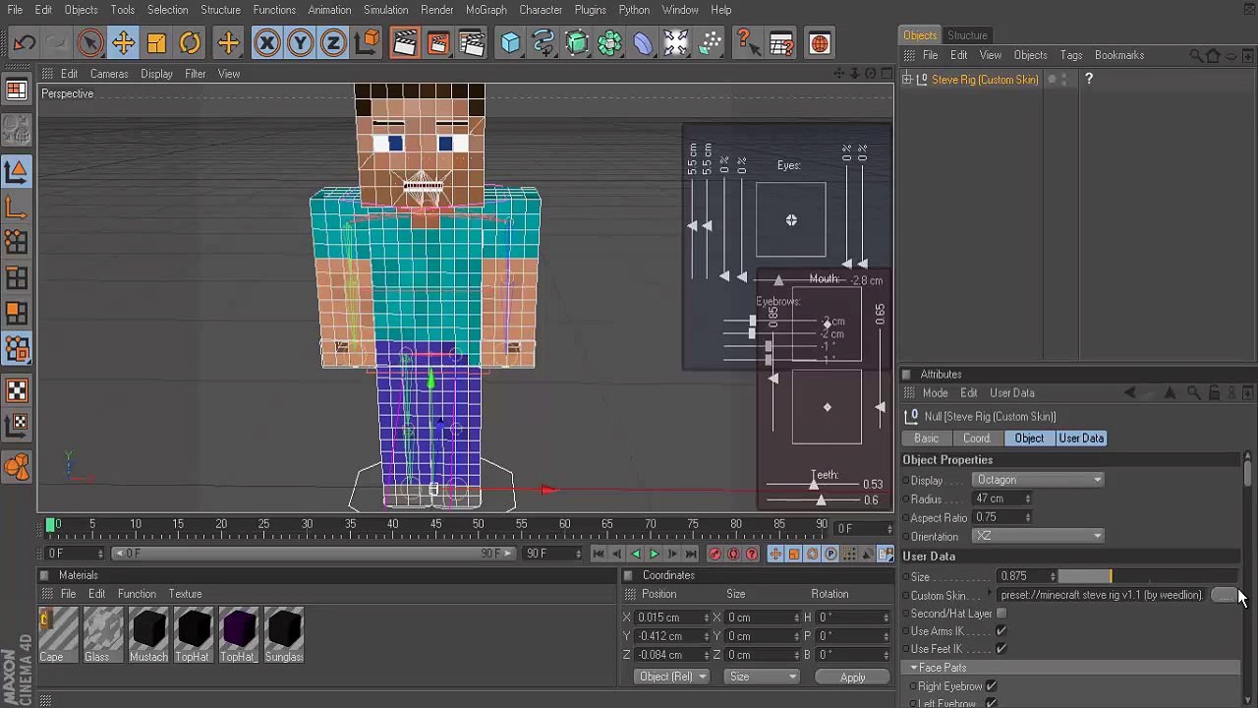
Task: Open the Orientation dropdown showing XZ
Action: (1038, 536)
